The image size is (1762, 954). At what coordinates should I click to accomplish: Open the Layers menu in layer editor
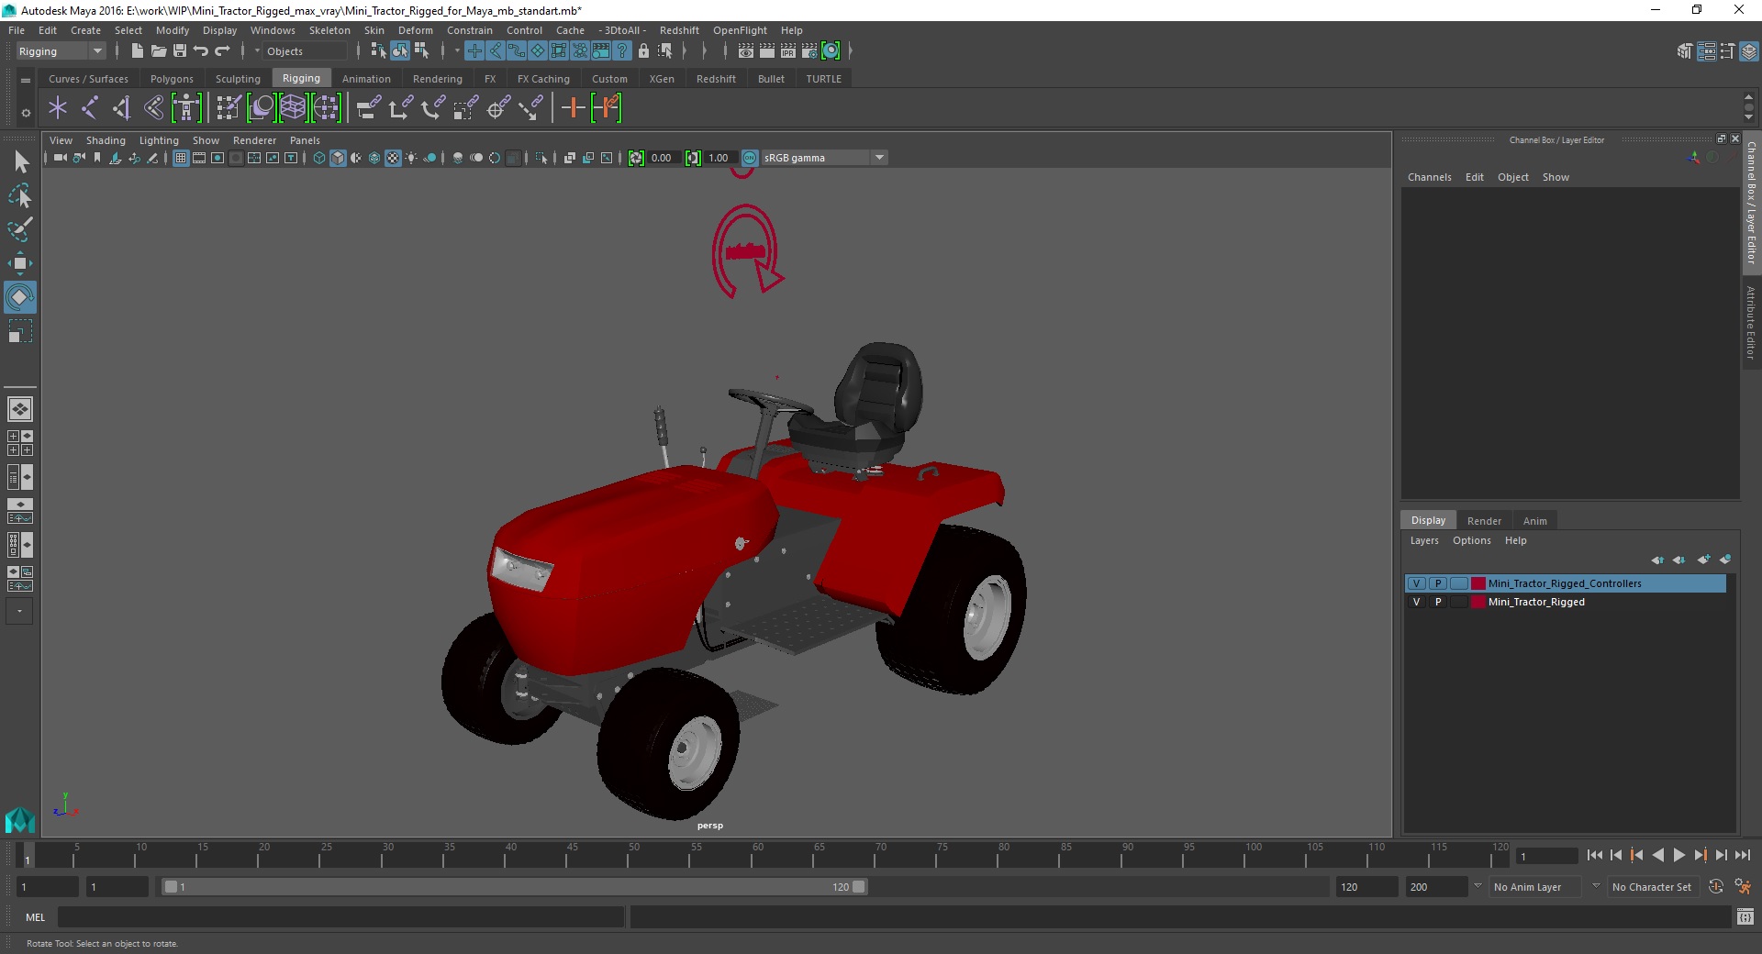pyautogui.click(x=1424, y=540)
